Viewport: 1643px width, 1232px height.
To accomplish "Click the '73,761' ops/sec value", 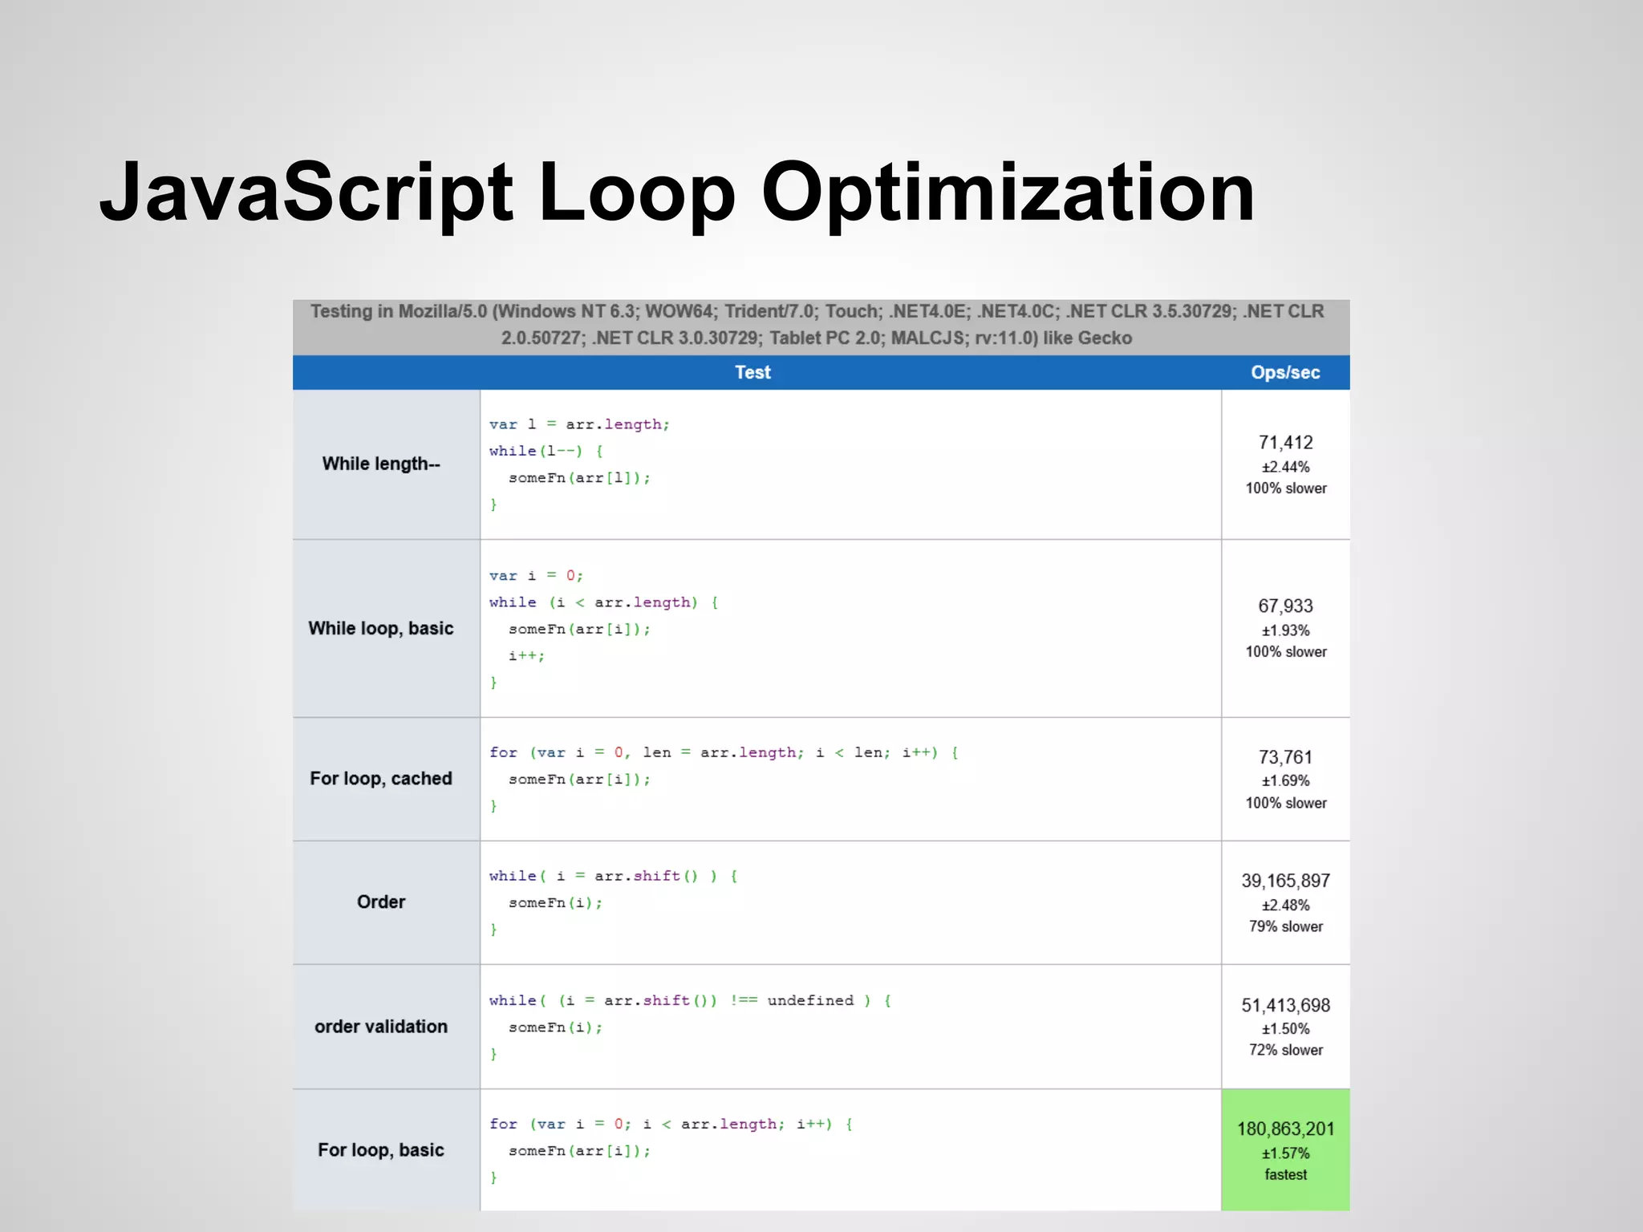I will coord(1286,757).
